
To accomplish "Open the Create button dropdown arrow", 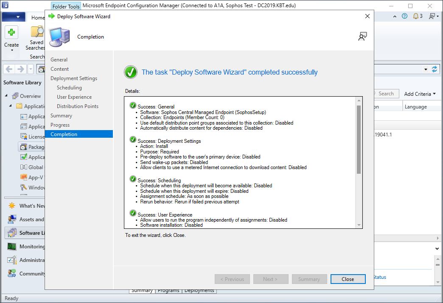I will 12,50.
